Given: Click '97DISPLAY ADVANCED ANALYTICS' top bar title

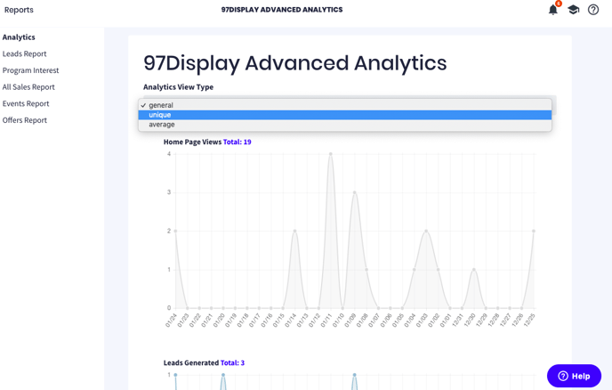Looking at the screenshot, I should pyautogui.click(x=282, y=10).
